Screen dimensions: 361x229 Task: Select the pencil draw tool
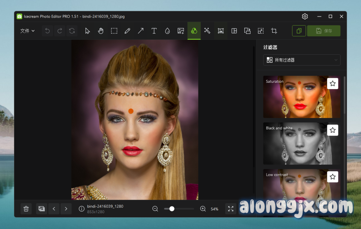click(127, 31)
